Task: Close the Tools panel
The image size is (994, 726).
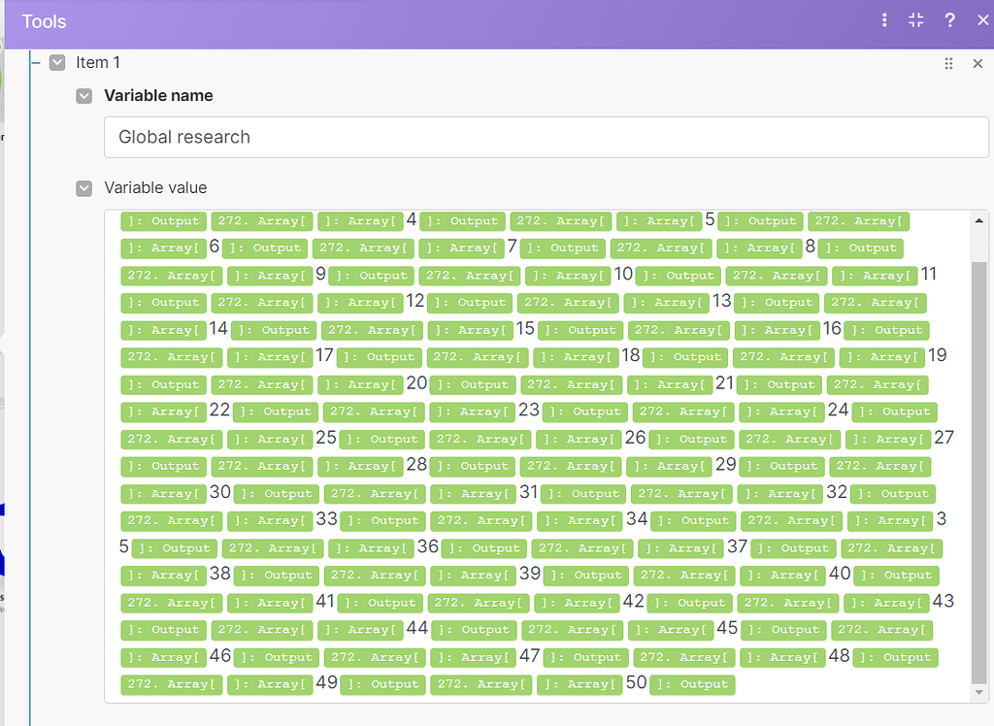Action: click(x=981, y=20)
